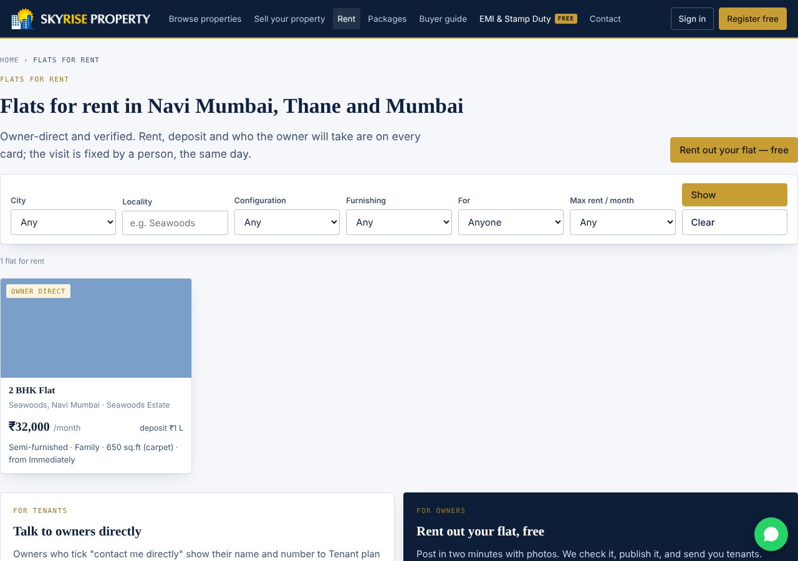Click the OWNER DIRECT badge
This screenshot has width=798, height=561.
[39, 291]
